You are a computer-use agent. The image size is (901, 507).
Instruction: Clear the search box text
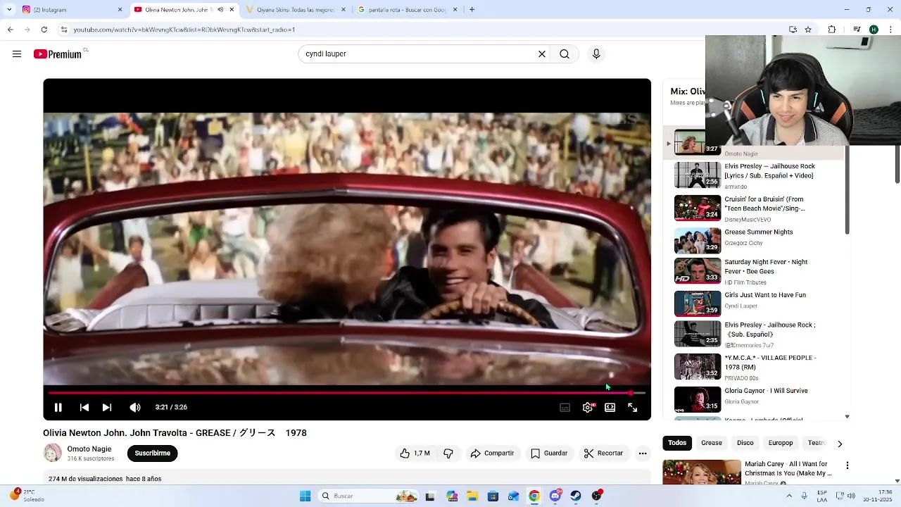pos(542,54)
